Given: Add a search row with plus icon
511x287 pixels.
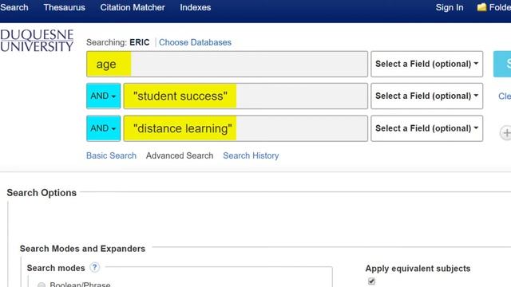Looking at the screenshot, I should point(506,133).
